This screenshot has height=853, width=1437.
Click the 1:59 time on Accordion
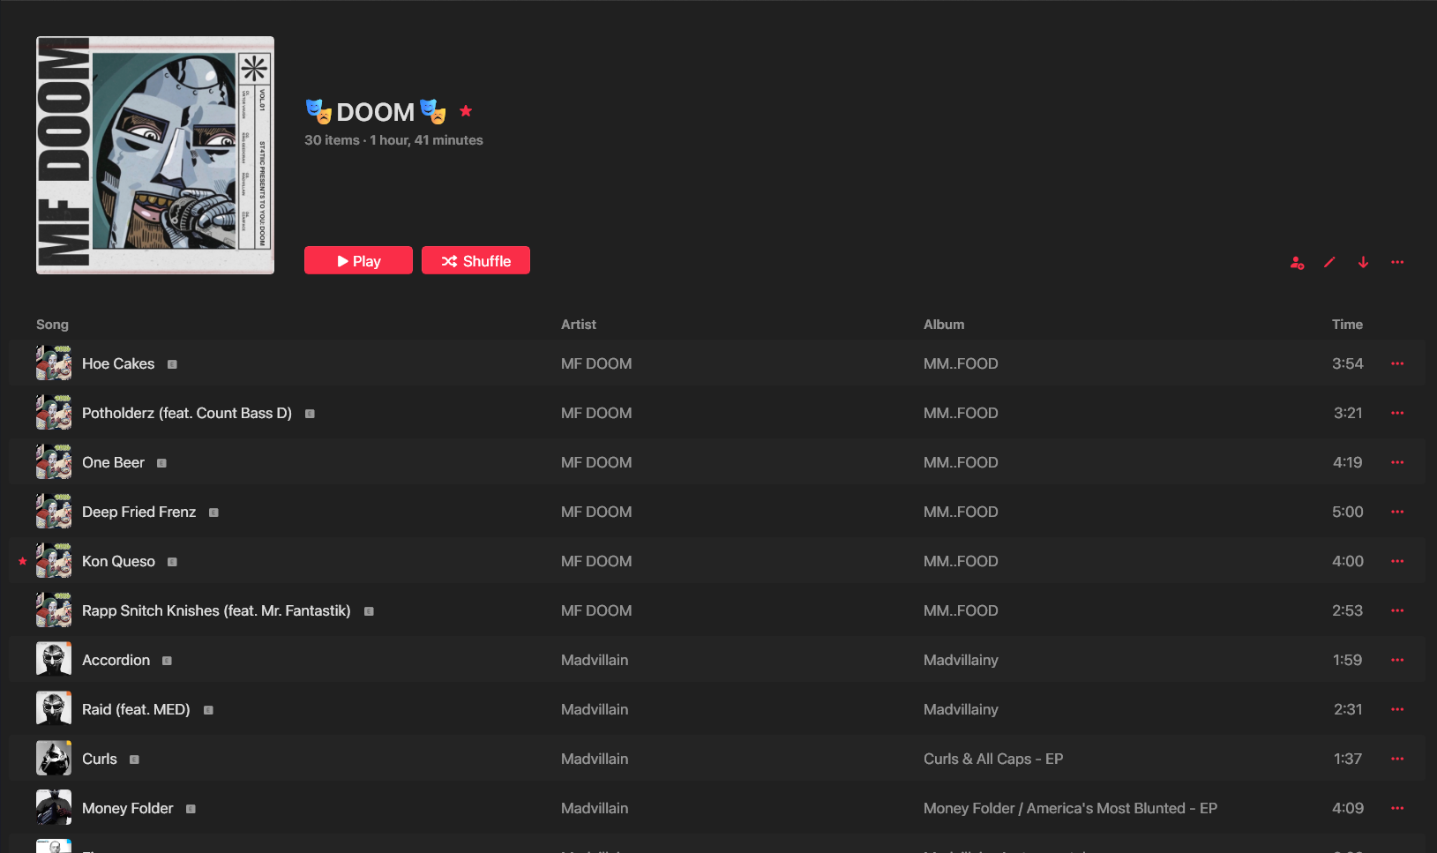point(1347,660)
